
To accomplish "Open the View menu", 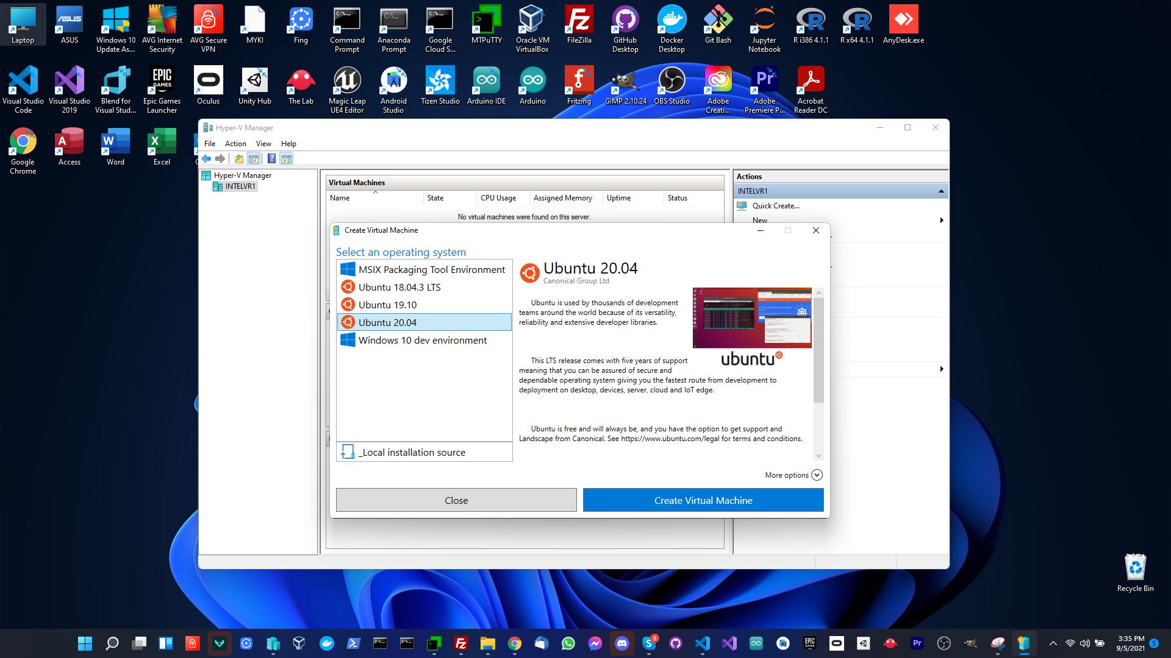I will click(263, 144).
